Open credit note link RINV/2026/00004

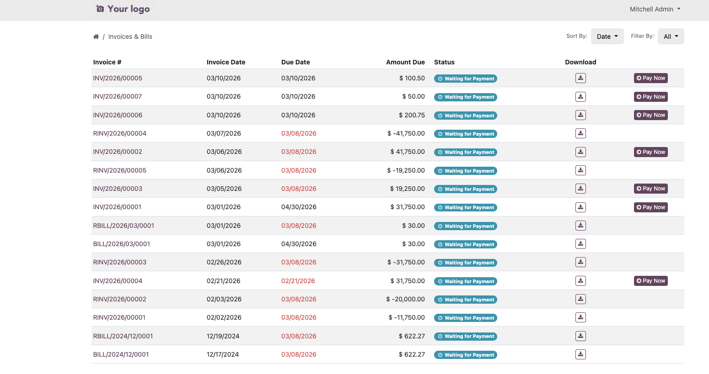coord(120,133)
